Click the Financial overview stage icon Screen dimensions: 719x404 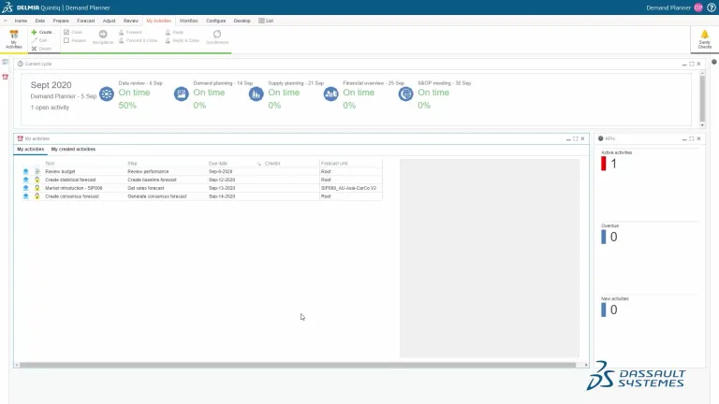pyautogui.click(x=330, y=94)
